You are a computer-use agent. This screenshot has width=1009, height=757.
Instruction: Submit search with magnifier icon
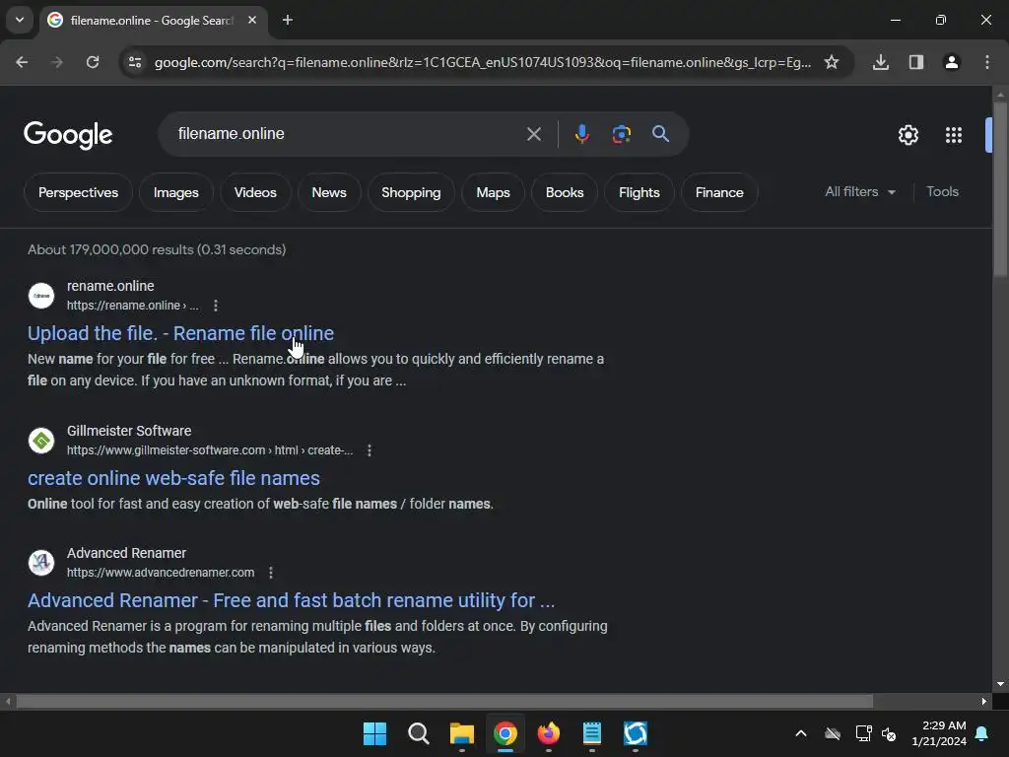coord(660,134)
